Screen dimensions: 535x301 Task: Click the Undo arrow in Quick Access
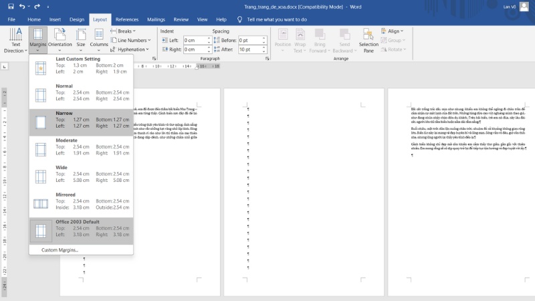[x=24, y=6]
